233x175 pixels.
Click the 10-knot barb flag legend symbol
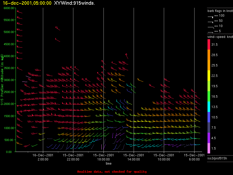(x=211, y=28)
